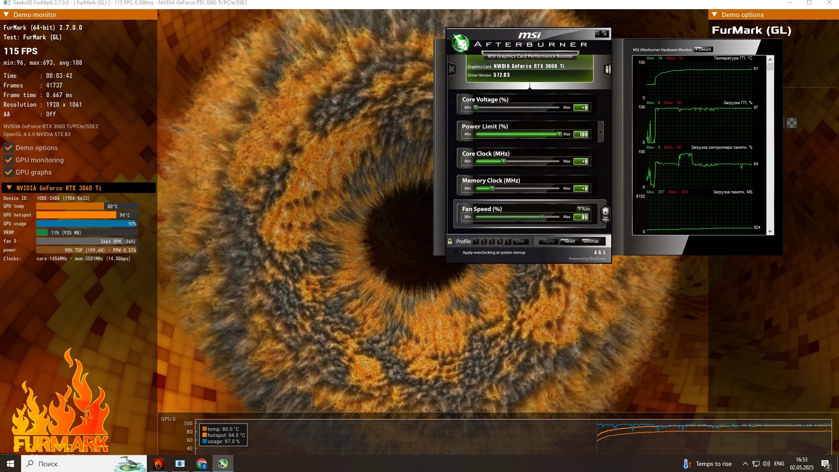The width and height of the screenshot is (839, 472).
Task: Click the profile lock padlock icon
Action: pos(450,241)
